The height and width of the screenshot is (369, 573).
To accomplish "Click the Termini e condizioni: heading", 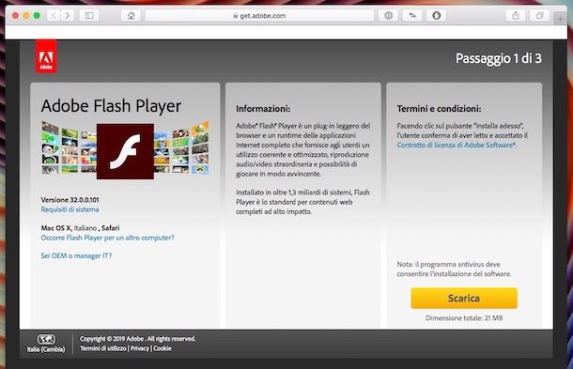I will coord(439,109).
